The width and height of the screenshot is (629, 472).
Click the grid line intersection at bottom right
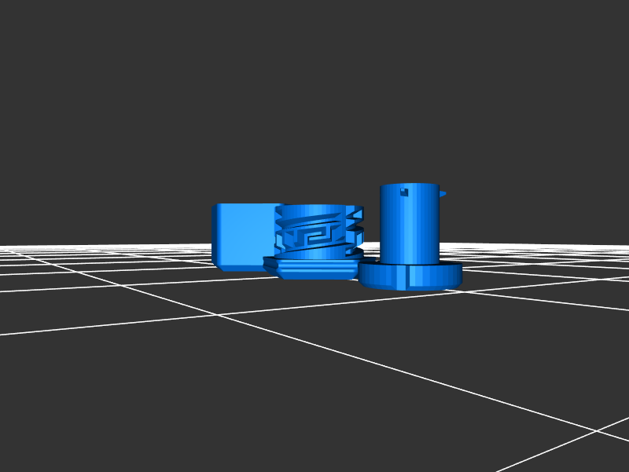596,430
